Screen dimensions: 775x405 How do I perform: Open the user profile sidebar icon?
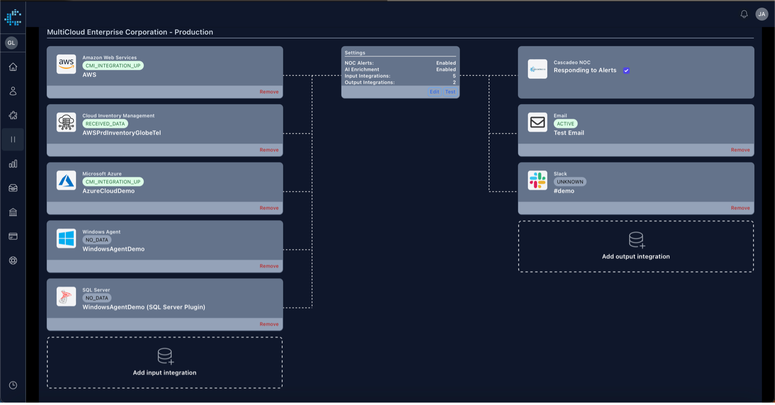click(13, 91)
